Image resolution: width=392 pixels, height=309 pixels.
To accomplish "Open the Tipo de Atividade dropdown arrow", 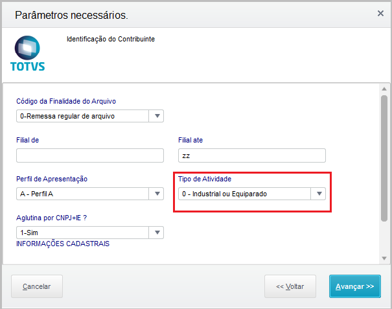I will [318, 194].
